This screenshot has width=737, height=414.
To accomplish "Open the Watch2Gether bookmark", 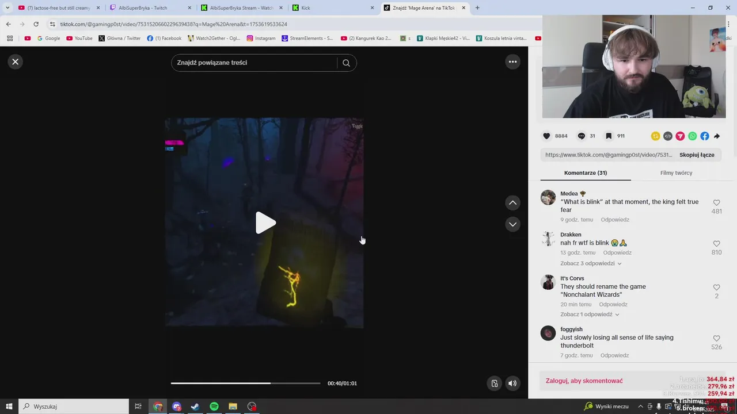I will point(214,39).
